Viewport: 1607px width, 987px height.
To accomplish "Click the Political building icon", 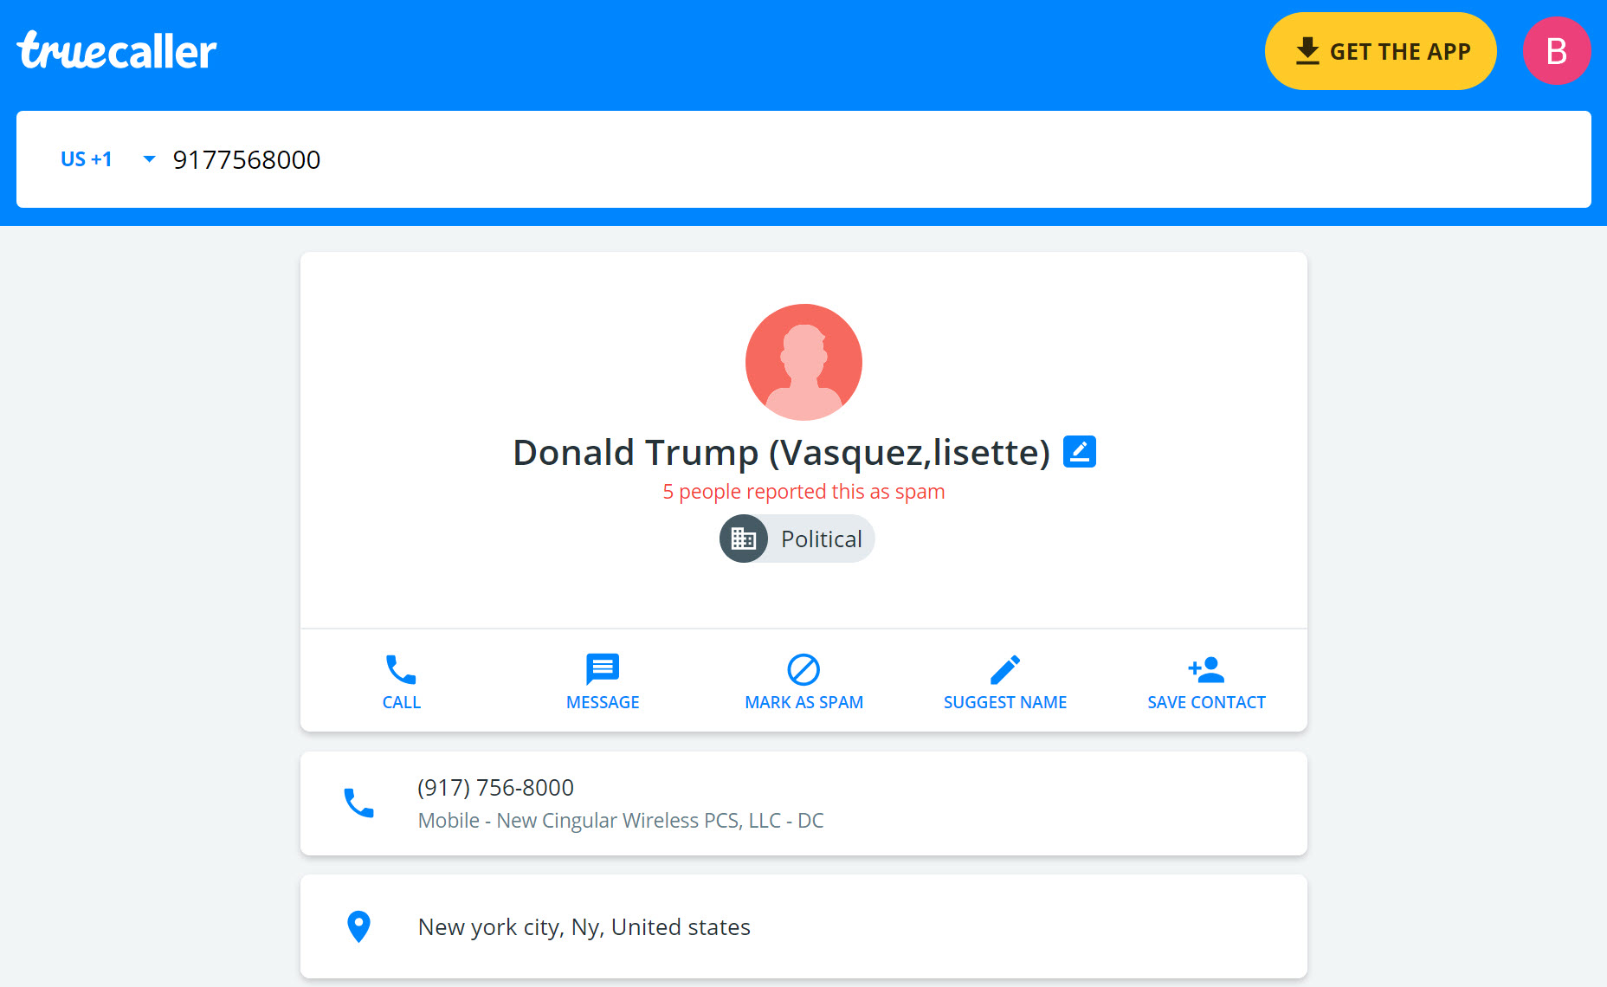I will [x=744, y=539].
